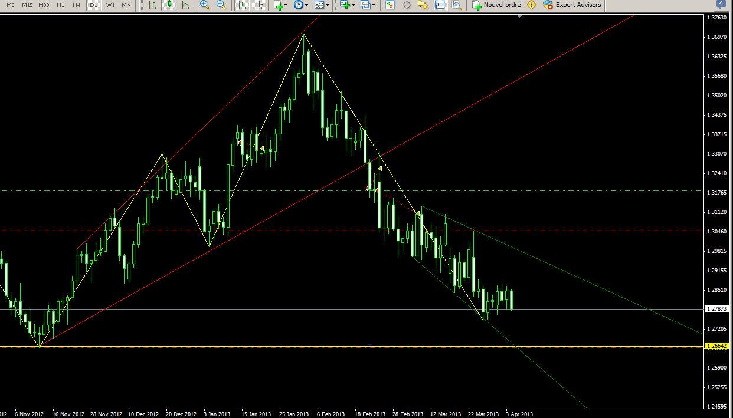Open the indicators list dropdown arrow
This screenshot has width=733, height=418.
[x=286, y=5]
